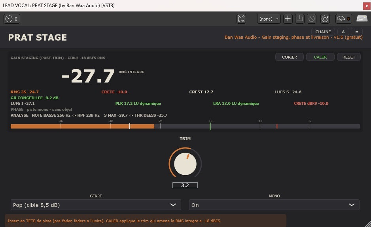This screenshot has width=371, height=227.
Task: Open the CHAINE tab button
Action: 323,32
